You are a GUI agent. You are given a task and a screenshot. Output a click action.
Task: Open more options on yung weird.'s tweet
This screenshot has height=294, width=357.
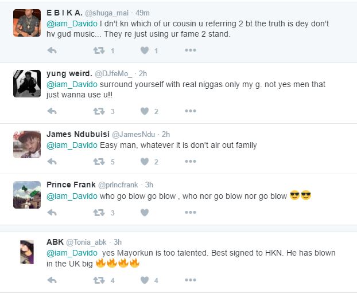[191, 111]
